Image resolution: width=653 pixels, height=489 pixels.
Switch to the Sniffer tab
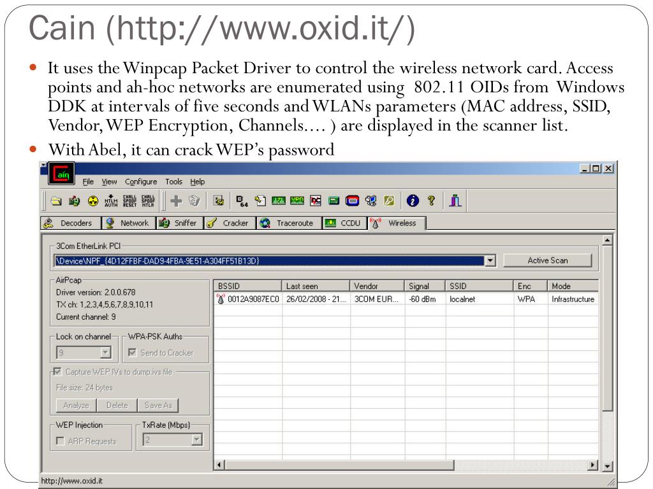click(x=180, y=223)
